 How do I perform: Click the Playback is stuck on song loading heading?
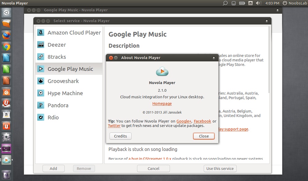[x=143, y=149]
